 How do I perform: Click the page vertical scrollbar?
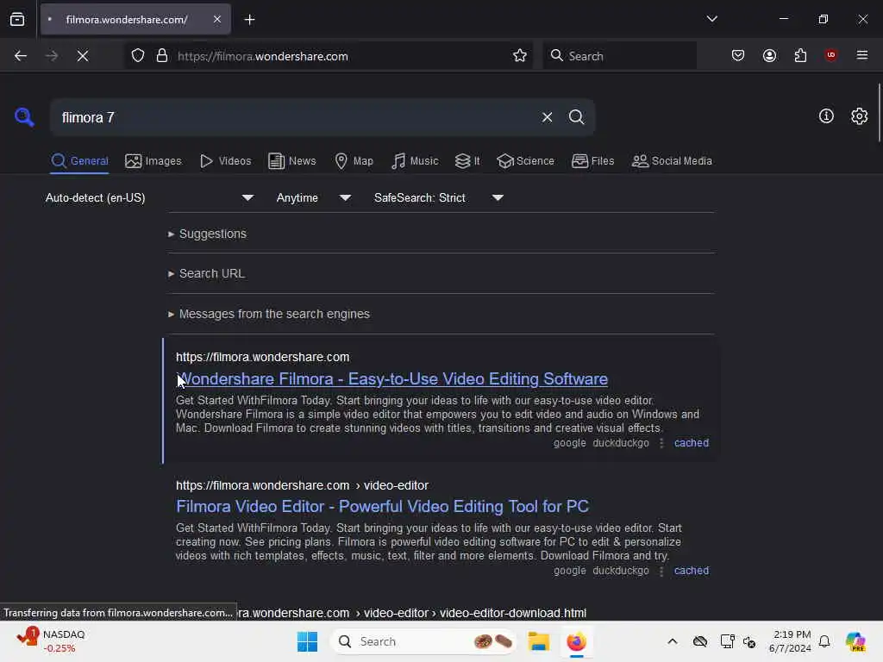click(879, 113)
